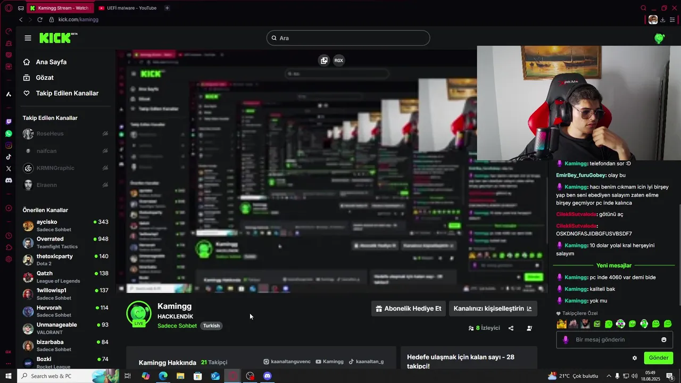Go back in browser history
Screen dimensions: 681x383
point(21,20)
